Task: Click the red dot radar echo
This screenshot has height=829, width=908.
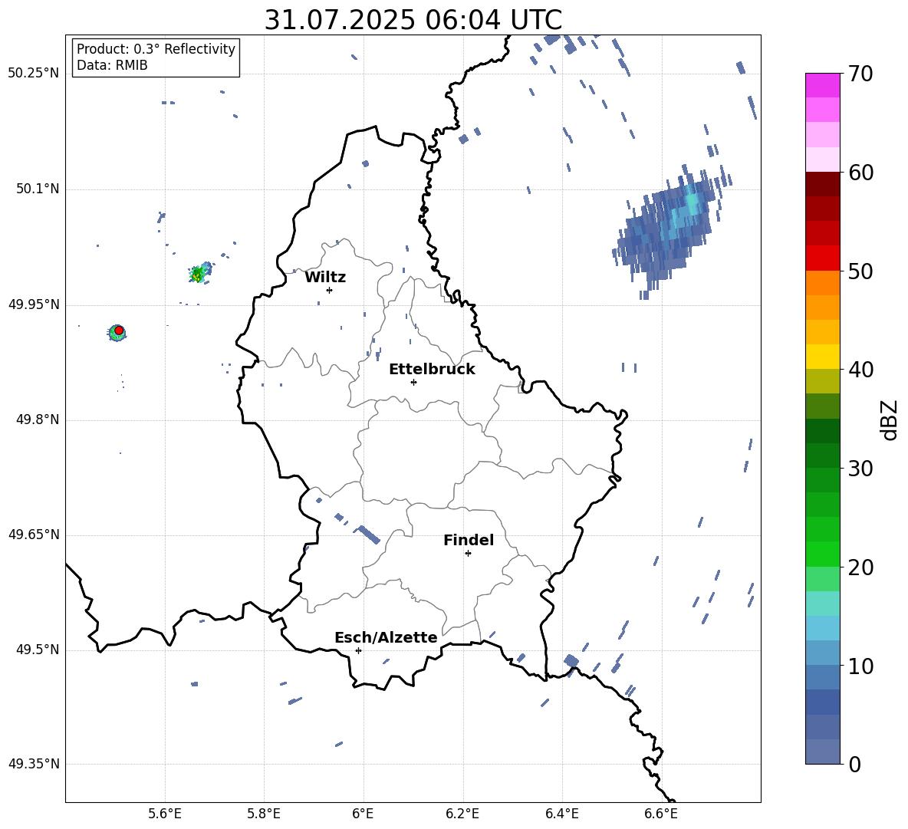Action: click(119, 330)
